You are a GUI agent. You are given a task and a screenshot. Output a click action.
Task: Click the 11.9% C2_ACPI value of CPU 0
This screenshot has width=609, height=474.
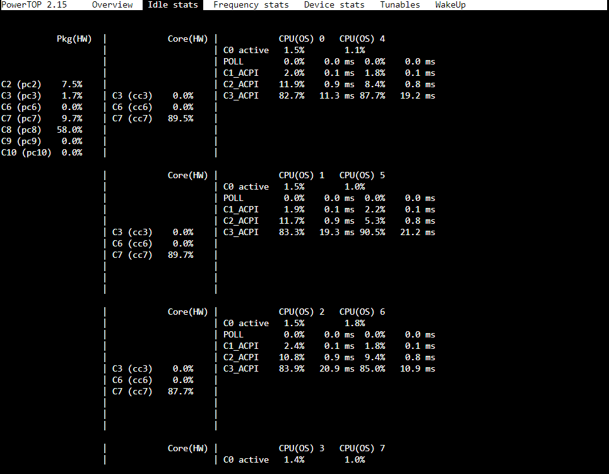[x=292, y=85]
